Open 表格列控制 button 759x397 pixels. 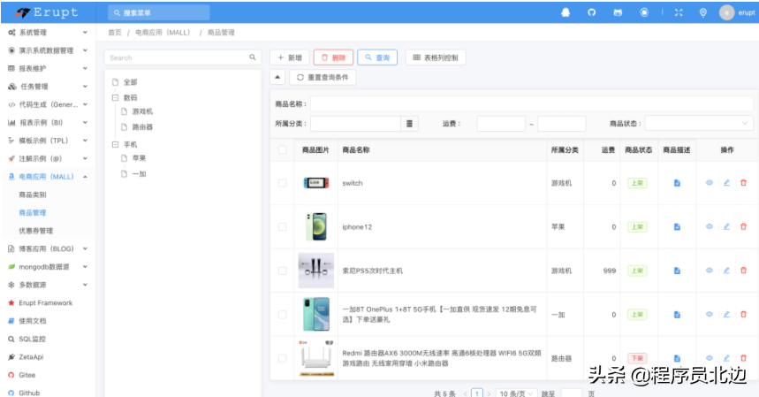[x=436, y=57]
